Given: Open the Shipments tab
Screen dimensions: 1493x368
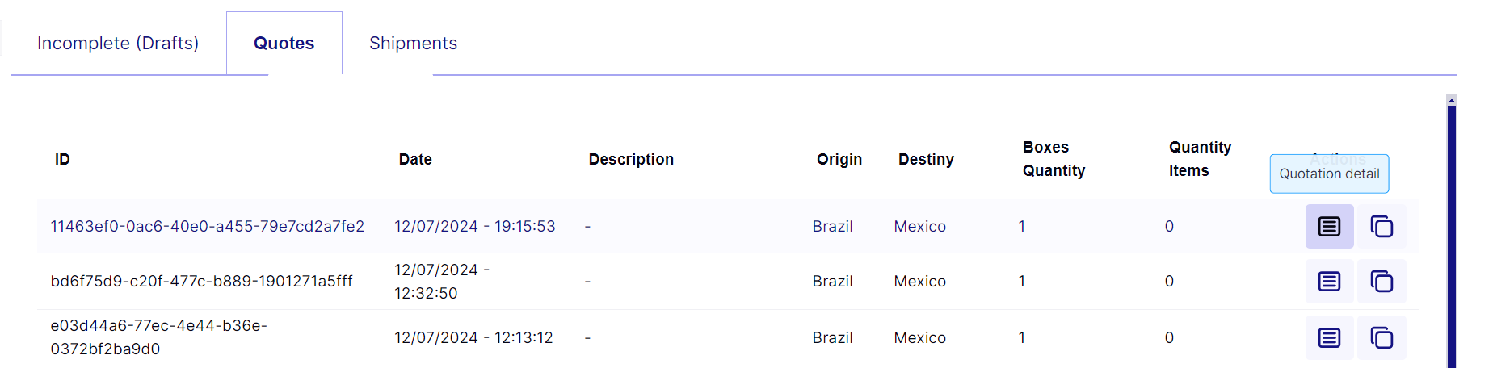Looking at the screenshot, I should 413,43.
